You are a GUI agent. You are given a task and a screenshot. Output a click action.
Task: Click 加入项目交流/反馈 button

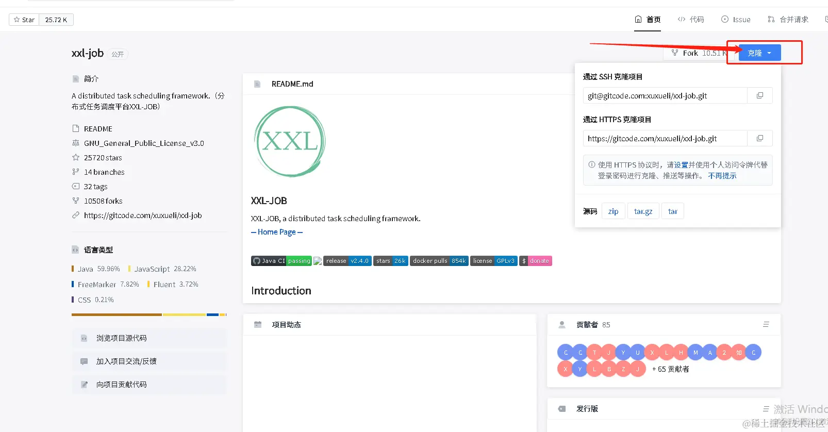pyautogui.click(x=149, y=361)
